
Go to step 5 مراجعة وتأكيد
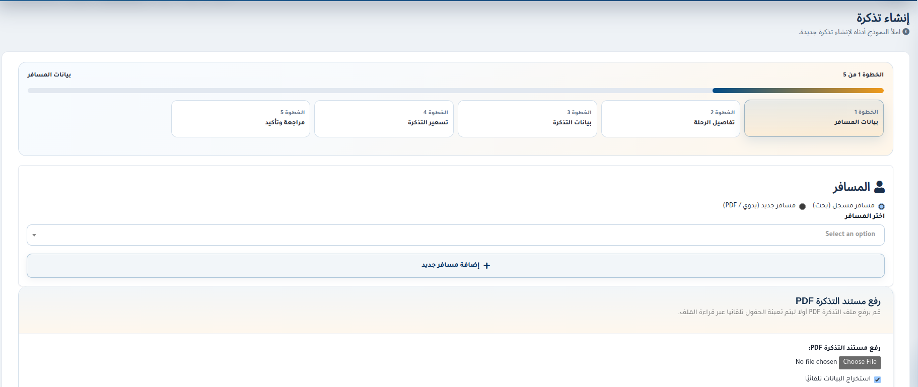240,119
